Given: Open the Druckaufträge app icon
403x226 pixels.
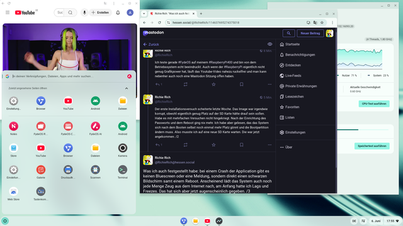Looking at the screenshot, I should pos(68,169).
